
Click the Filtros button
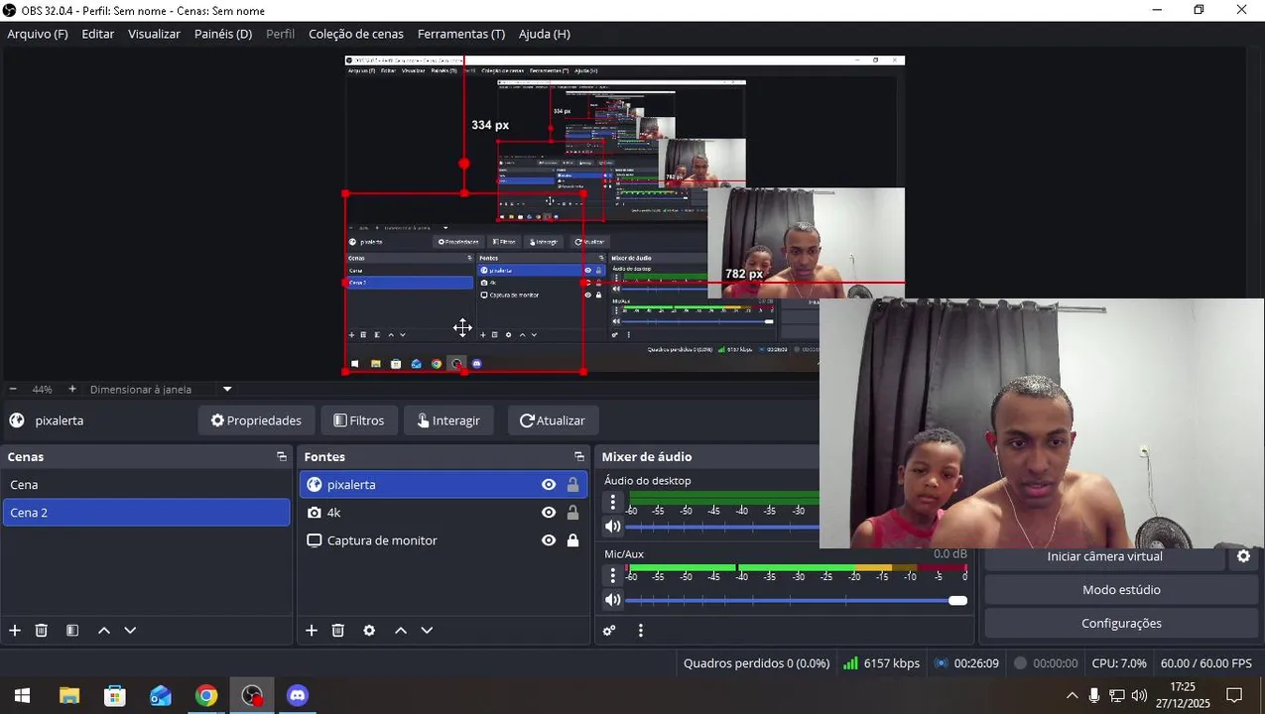coord(358,420)
